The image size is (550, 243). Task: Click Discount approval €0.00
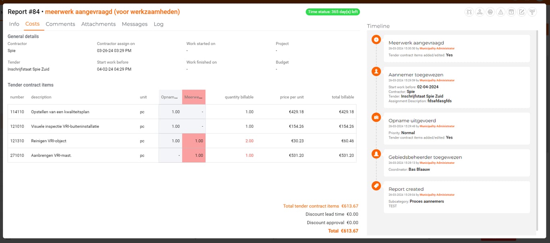(x=333, y=223)
